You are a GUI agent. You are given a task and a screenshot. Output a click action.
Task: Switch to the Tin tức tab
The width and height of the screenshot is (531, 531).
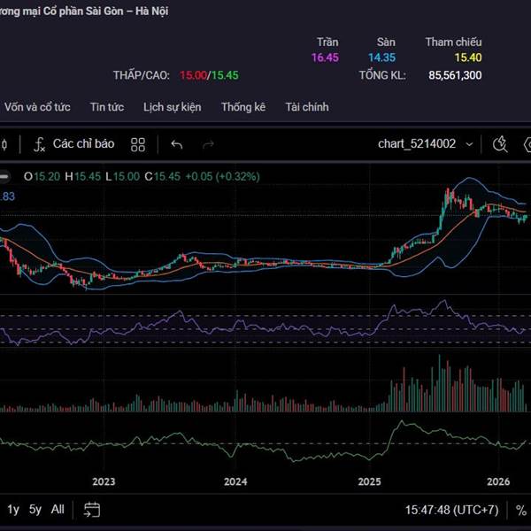pyautogui.click(x=106, y=107)
